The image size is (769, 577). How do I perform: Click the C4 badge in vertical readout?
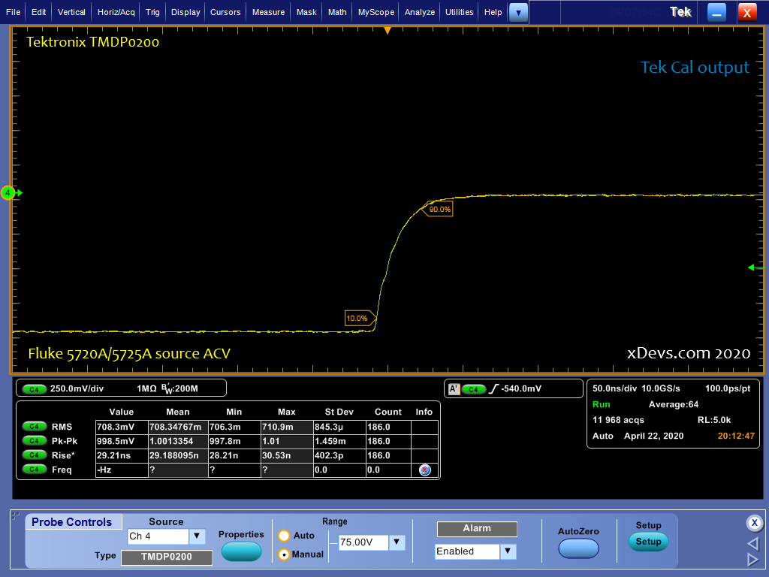coord(34,389)
